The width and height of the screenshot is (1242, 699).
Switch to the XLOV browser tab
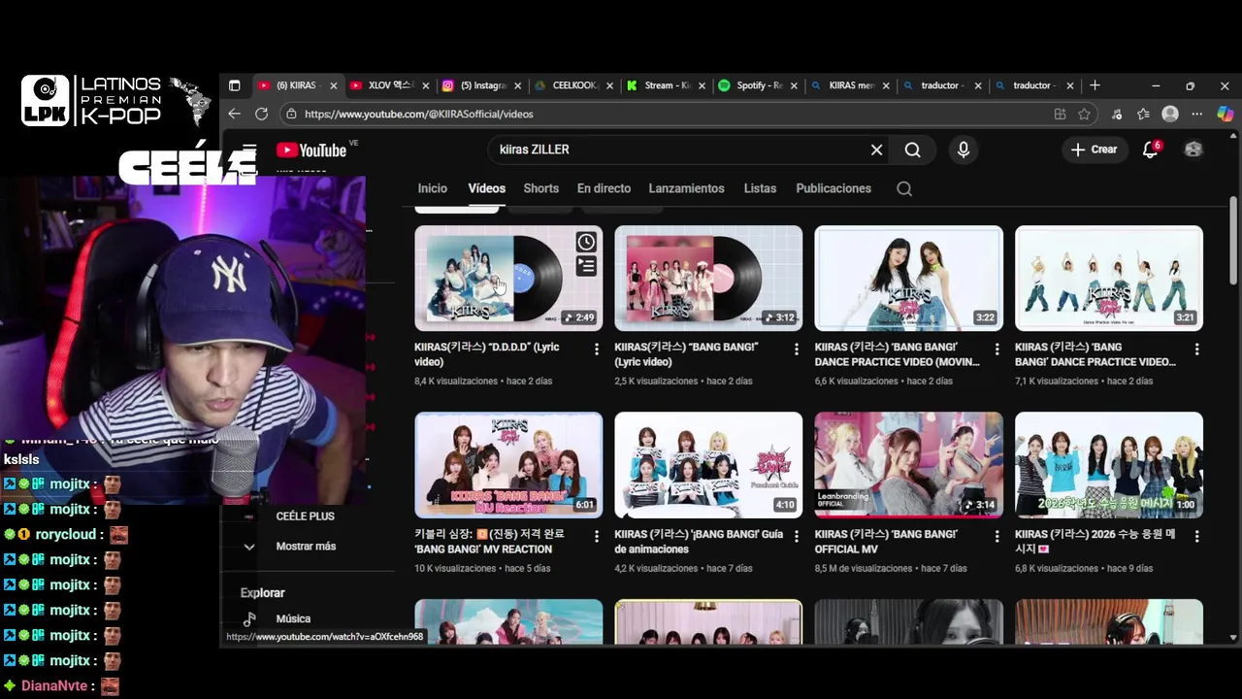(x=388, y=85)
